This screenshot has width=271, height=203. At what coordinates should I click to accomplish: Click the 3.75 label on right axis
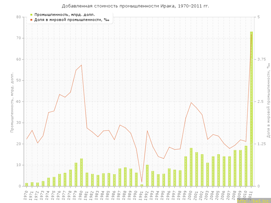tap(262, 59)
